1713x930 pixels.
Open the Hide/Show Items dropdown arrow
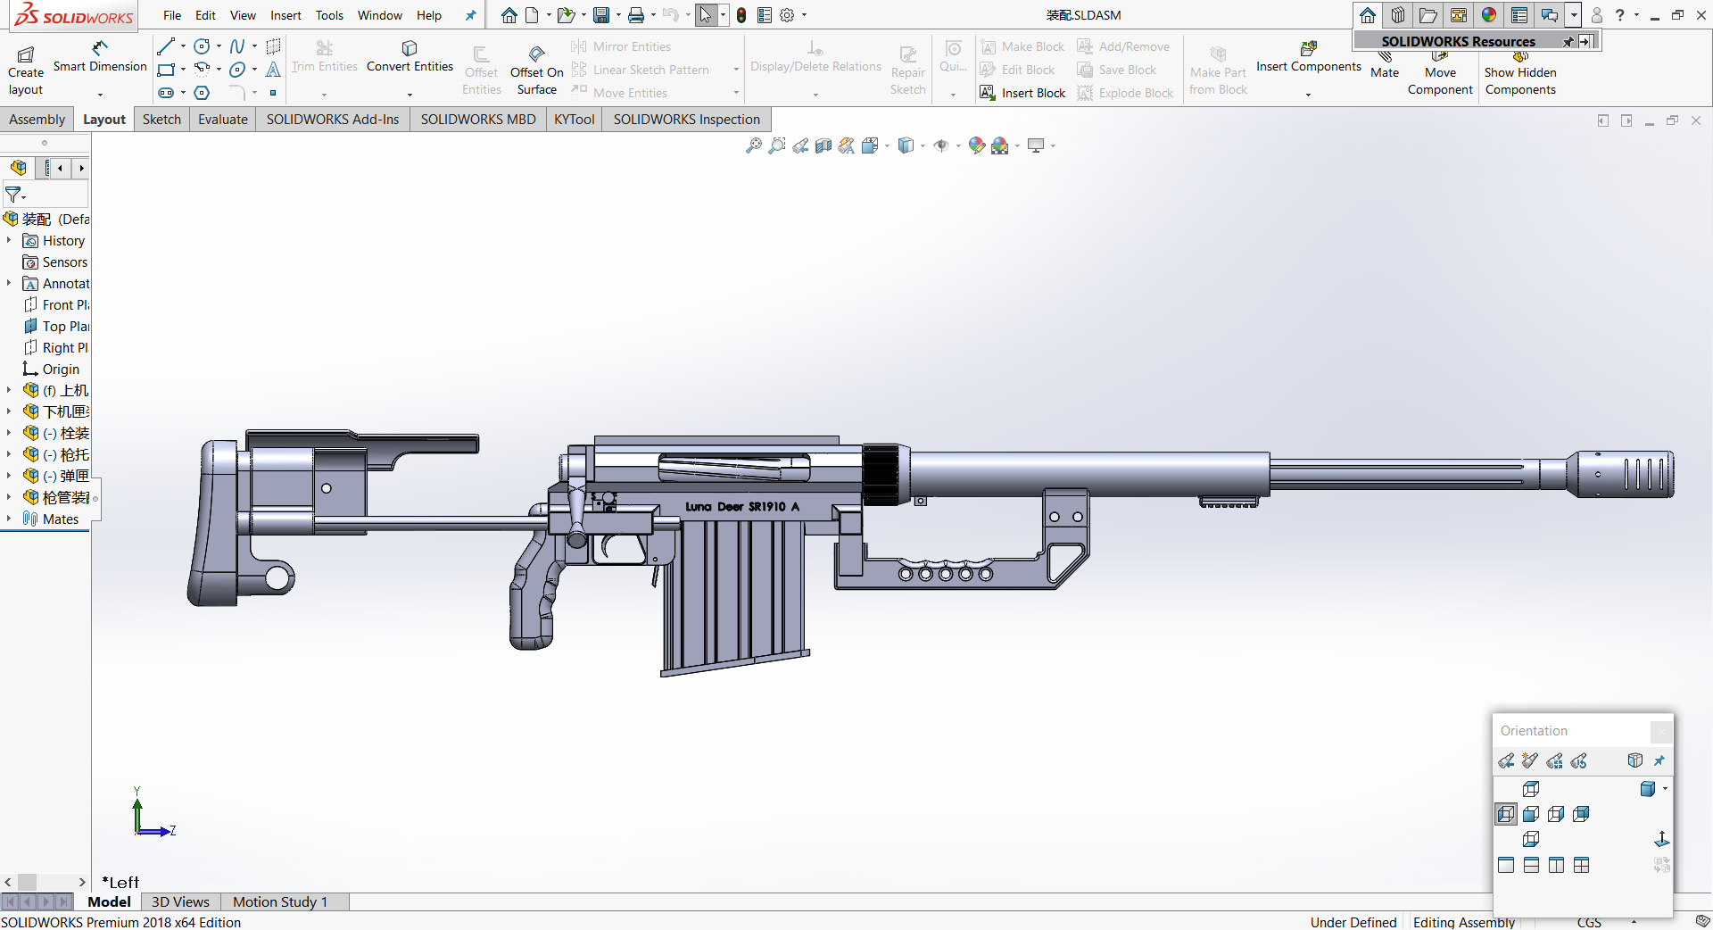pos(958,145)
